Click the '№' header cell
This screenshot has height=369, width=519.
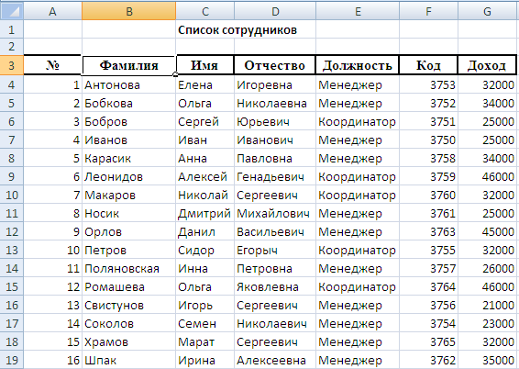click(x=52, y=65)
